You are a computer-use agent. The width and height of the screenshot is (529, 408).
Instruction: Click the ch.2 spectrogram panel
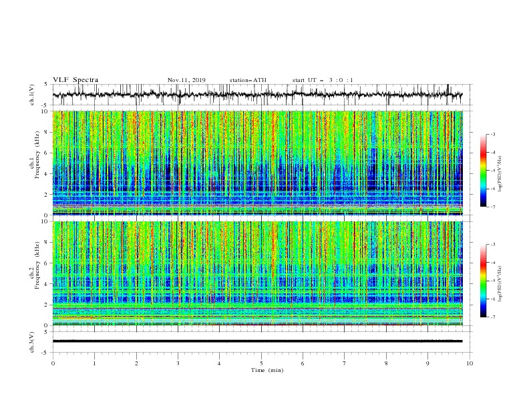pyautogui.click(x=257, y=273)
